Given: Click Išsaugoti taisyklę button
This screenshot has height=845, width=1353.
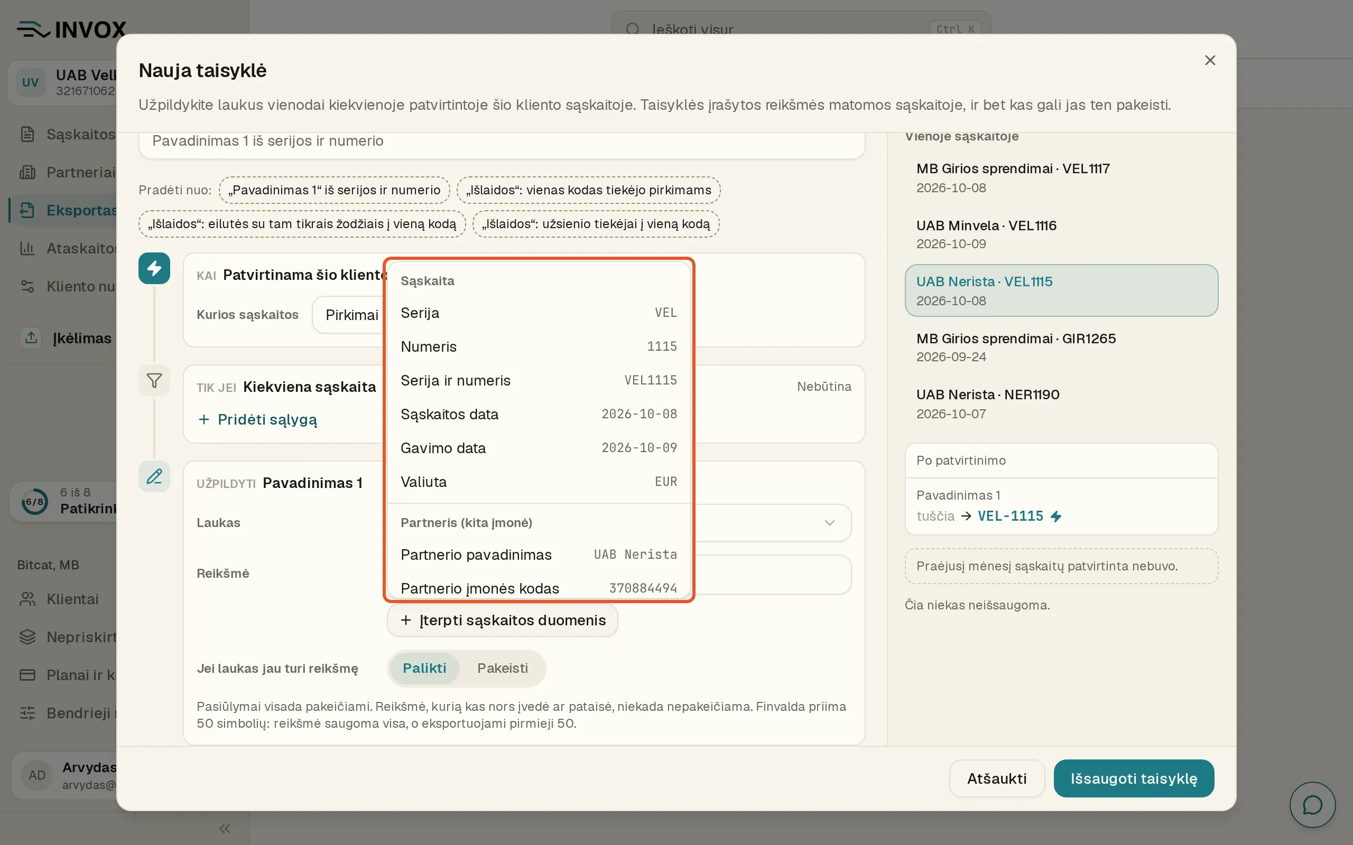Looking at the screenshot, I should click(x=1134, y=778).
